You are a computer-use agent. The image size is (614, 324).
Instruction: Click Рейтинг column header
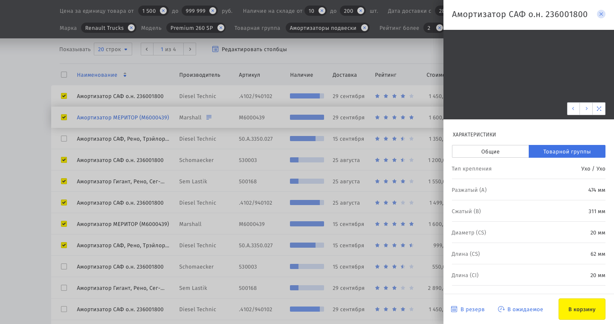[x=386, y=75]
